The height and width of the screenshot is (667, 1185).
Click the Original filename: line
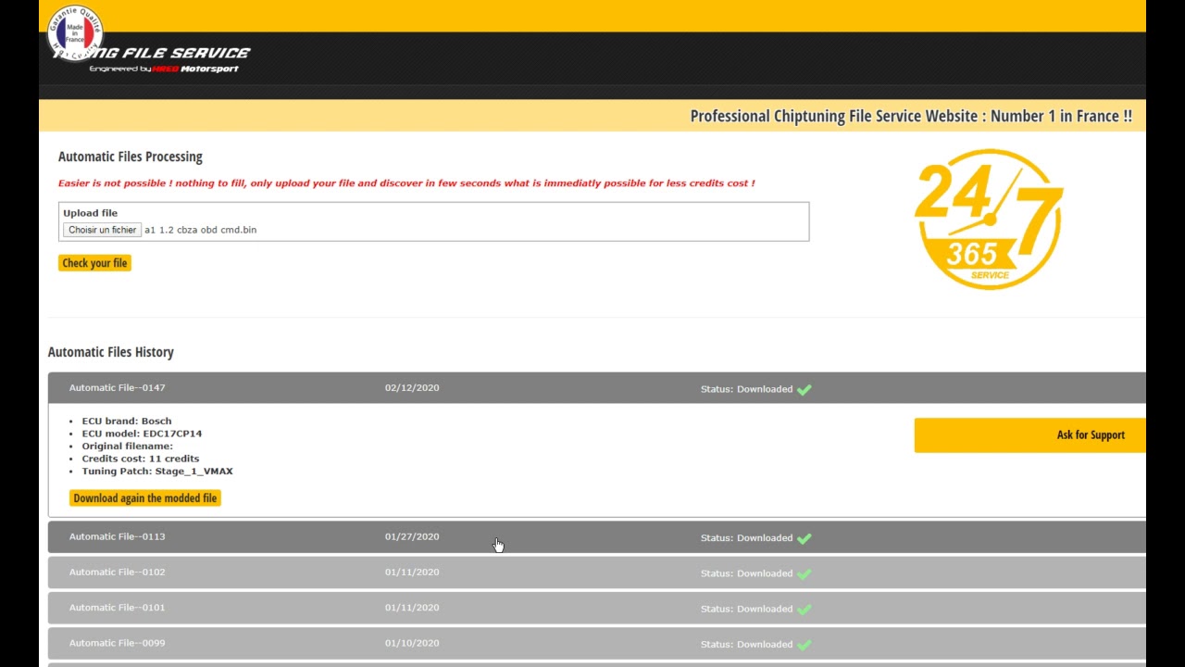coord(128,447)
